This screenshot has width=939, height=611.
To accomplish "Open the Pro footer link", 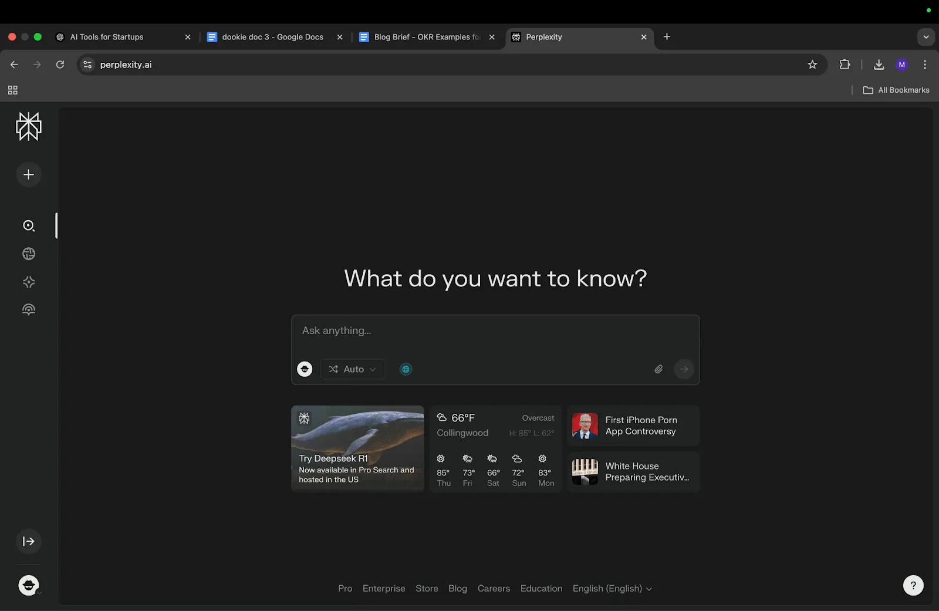I will [x=345, y=588].
